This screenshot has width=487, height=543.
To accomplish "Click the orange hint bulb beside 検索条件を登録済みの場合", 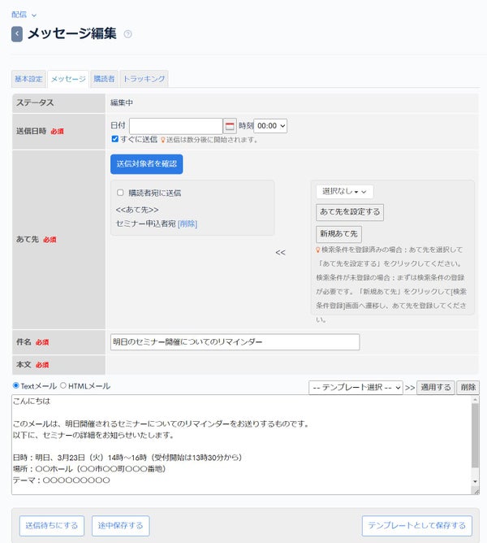I will 318,250.
